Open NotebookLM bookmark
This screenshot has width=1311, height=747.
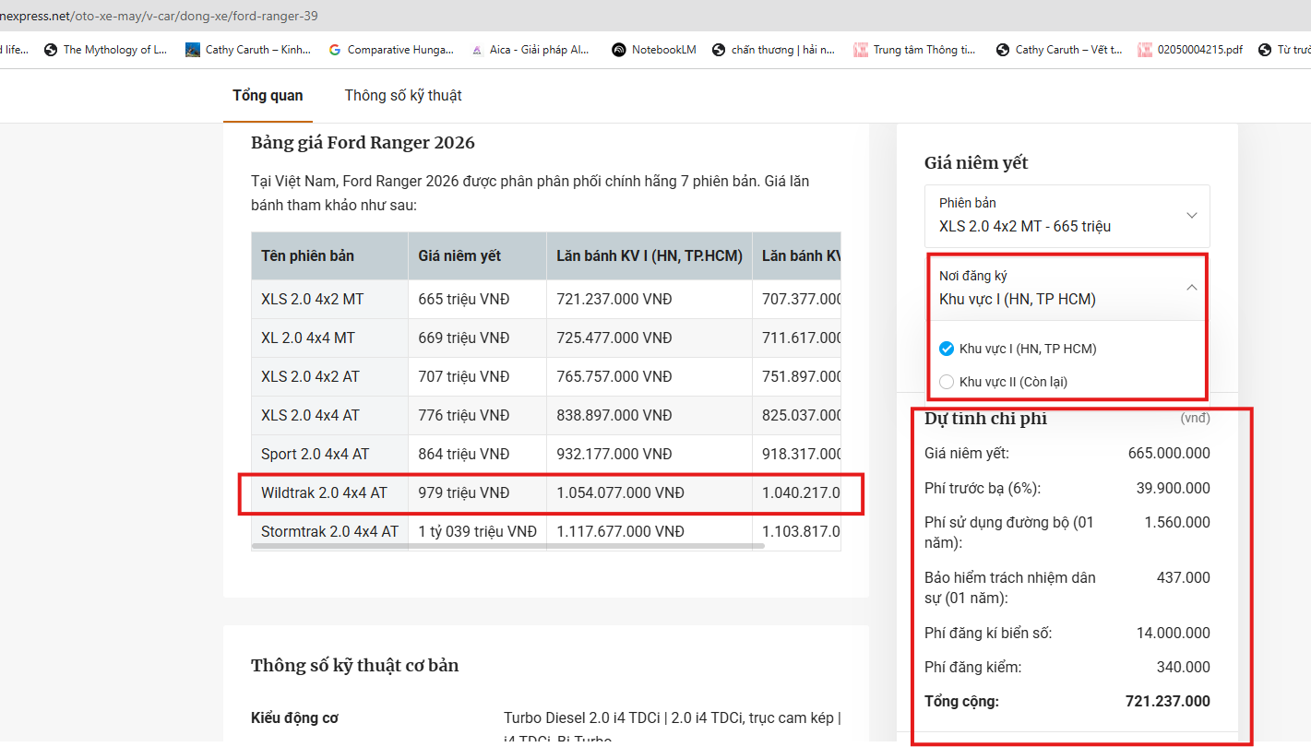click(x=654, y=50)
